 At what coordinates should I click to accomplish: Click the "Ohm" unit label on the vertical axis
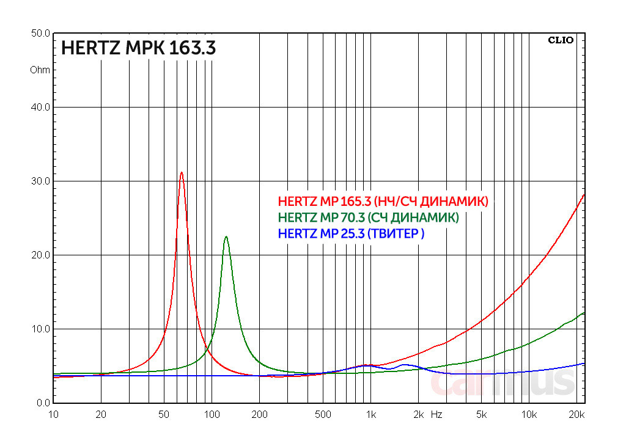(40, 70)
